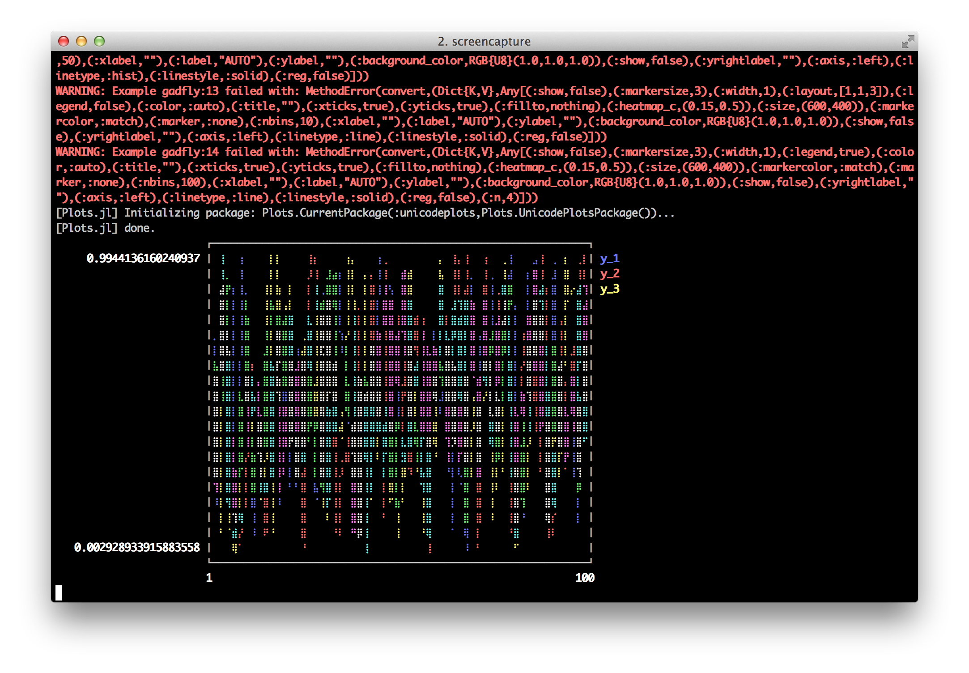Click the red close window button
The image size is (969, 673).
click(64, 41)
